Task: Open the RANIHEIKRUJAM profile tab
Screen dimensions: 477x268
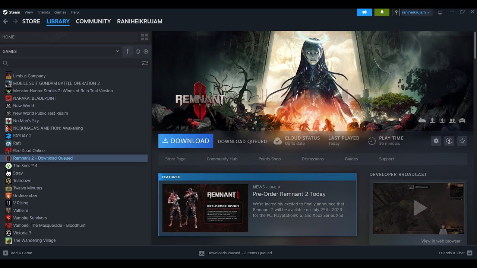Action: coord(140,22)
